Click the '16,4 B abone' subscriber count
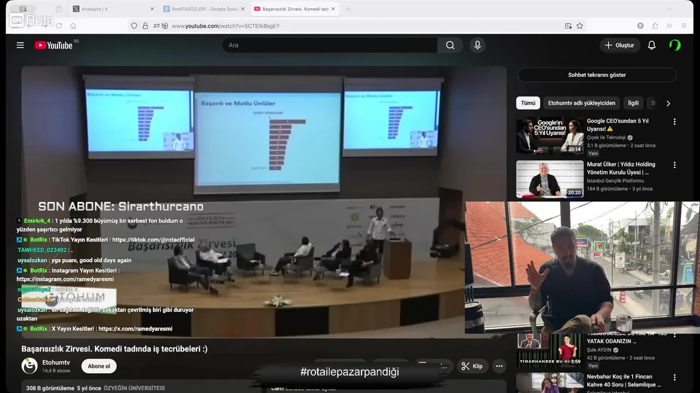The image size is (700, 393). [56, 371]
